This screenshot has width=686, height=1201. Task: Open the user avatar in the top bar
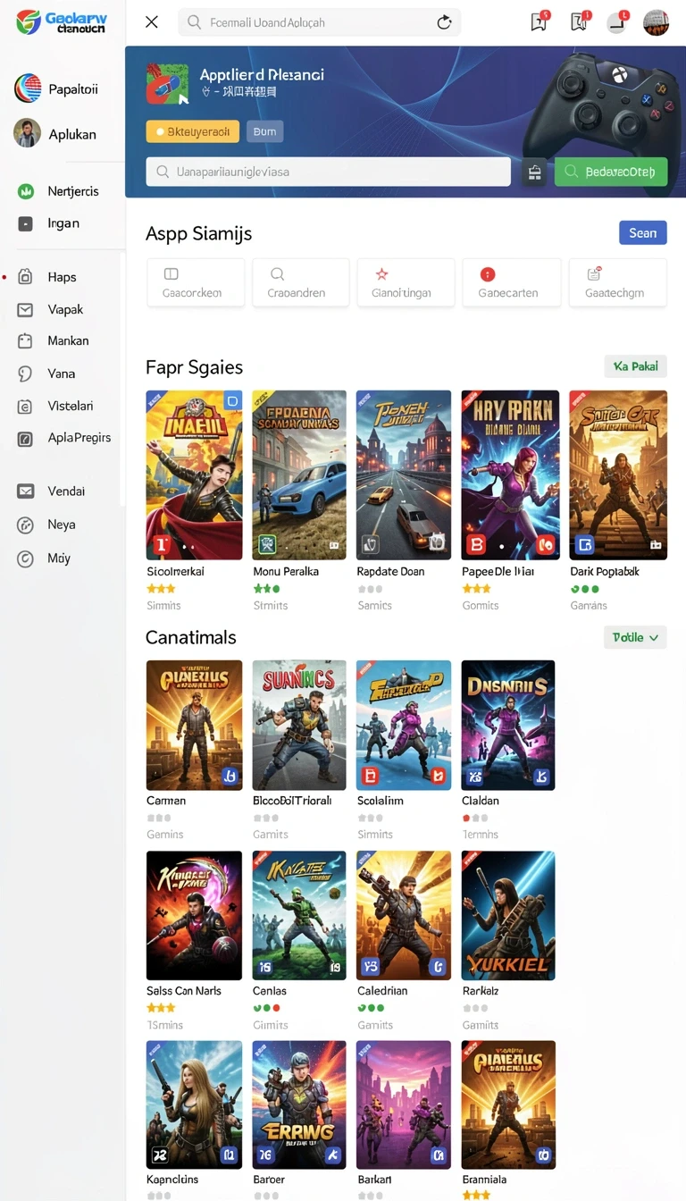(656, 22)
